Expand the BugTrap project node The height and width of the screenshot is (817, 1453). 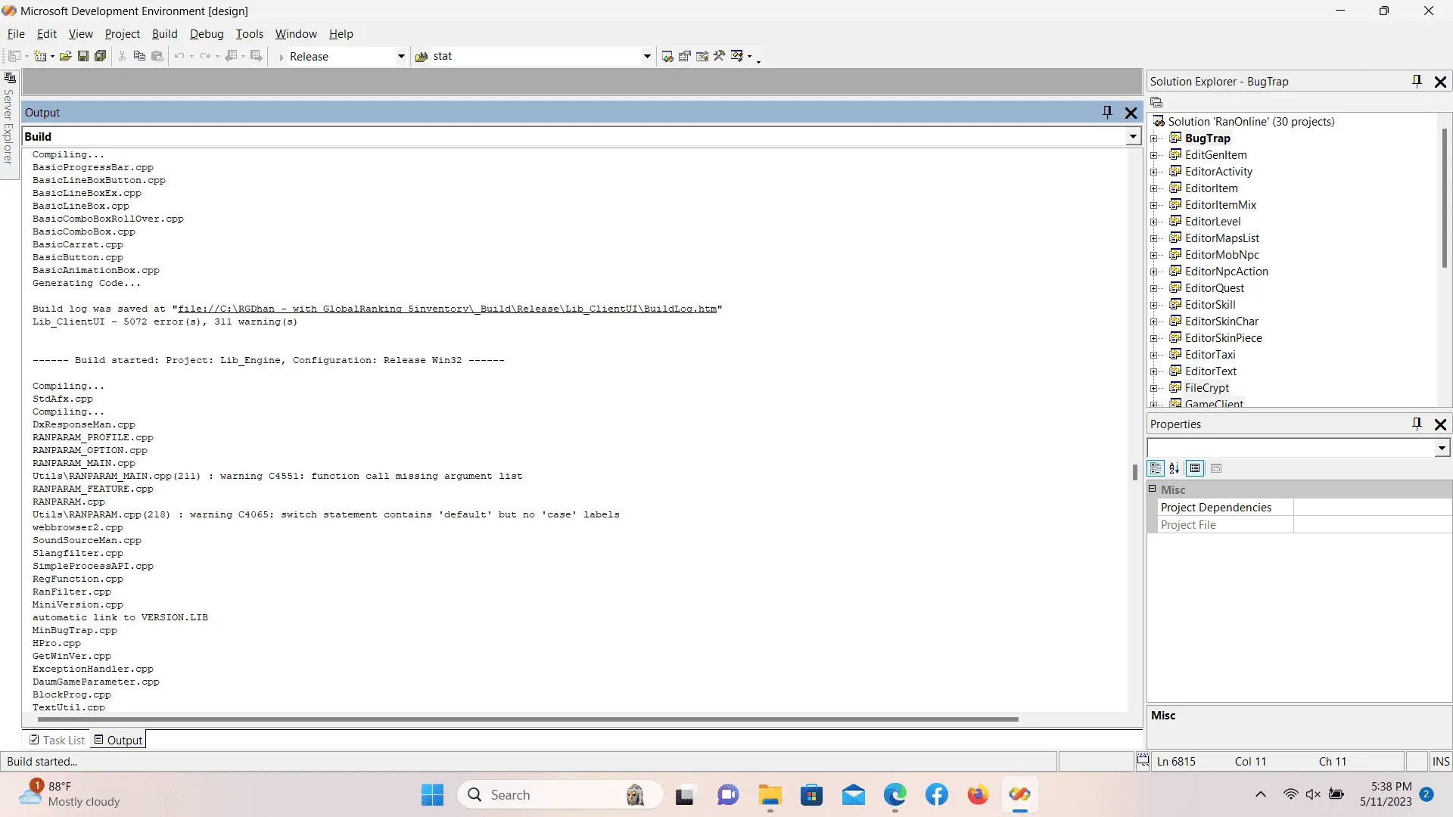[1154, 138]
